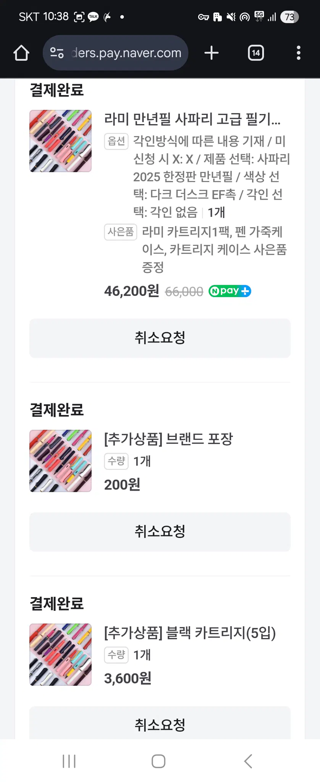The image size is (320, 782).
Task: Tap the 브랜드 포장 product thumbnail
Action: [60, 461]
